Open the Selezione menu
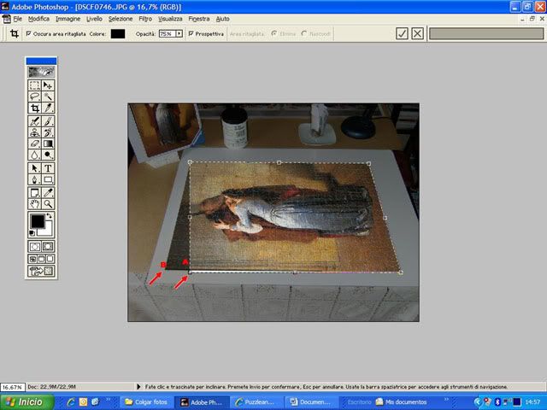This screenshot has width=547, height=410. point(121,19)
